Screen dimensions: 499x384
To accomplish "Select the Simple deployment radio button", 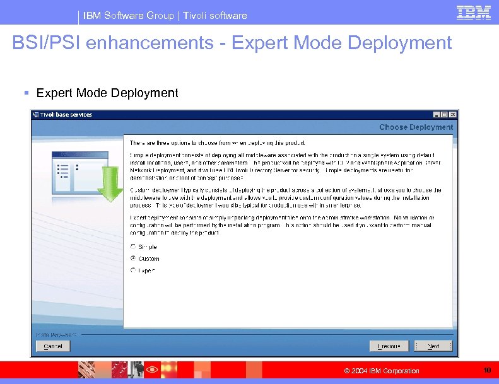I will [x=133, y=247].
